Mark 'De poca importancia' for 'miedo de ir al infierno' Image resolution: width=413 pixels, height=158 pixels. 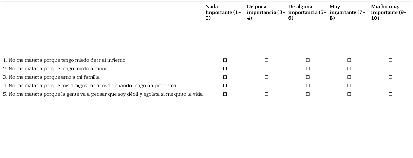[x=266, y=60]
